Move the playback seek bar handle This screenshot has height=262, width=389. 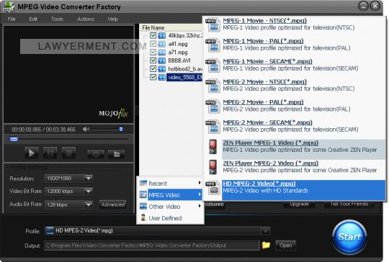coord(14,140)
